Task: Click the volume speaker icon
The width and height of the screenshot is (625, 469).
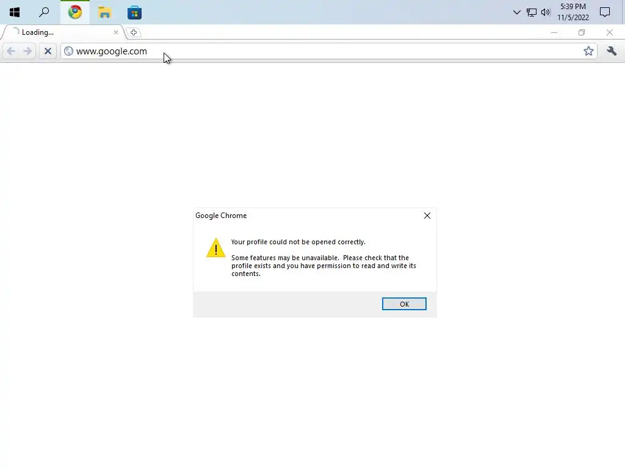Action: tap(546, 12)
